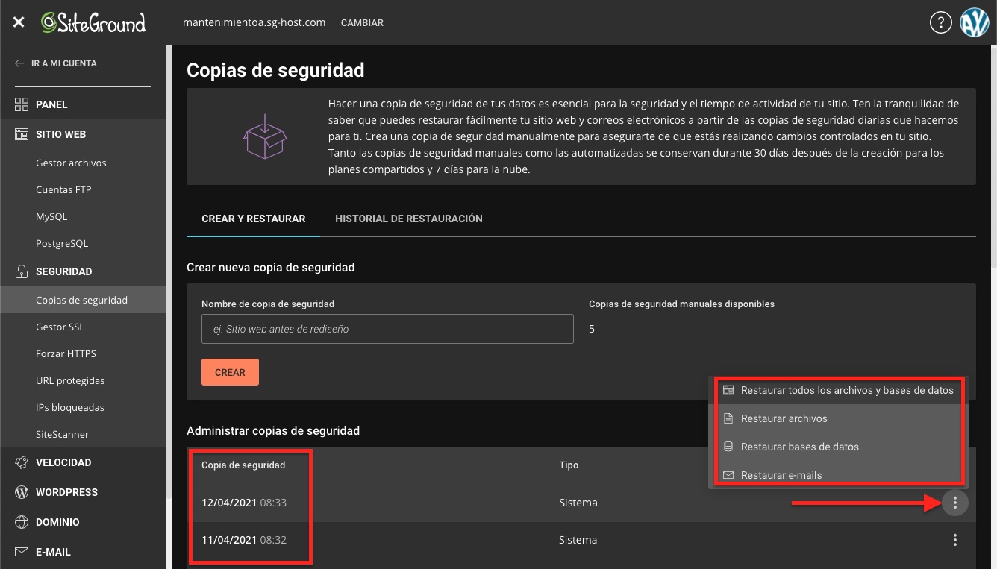Open Cuentas FTP in sidebar
The width and height of the screenshot is (997, 569).
click(63, 189)
